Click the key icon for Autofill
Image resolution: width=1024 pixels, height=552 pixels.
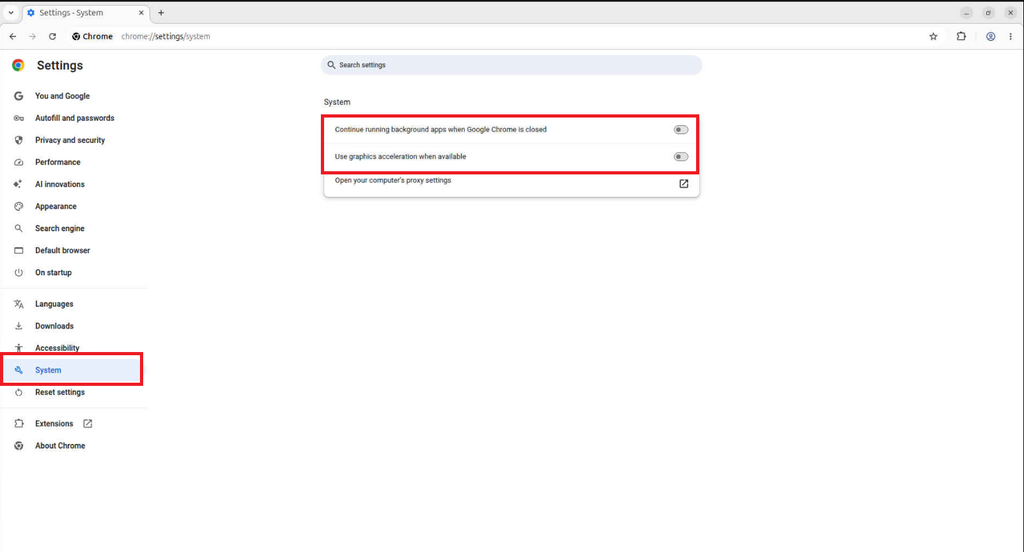pyautogui.click(x=19, y=118)
